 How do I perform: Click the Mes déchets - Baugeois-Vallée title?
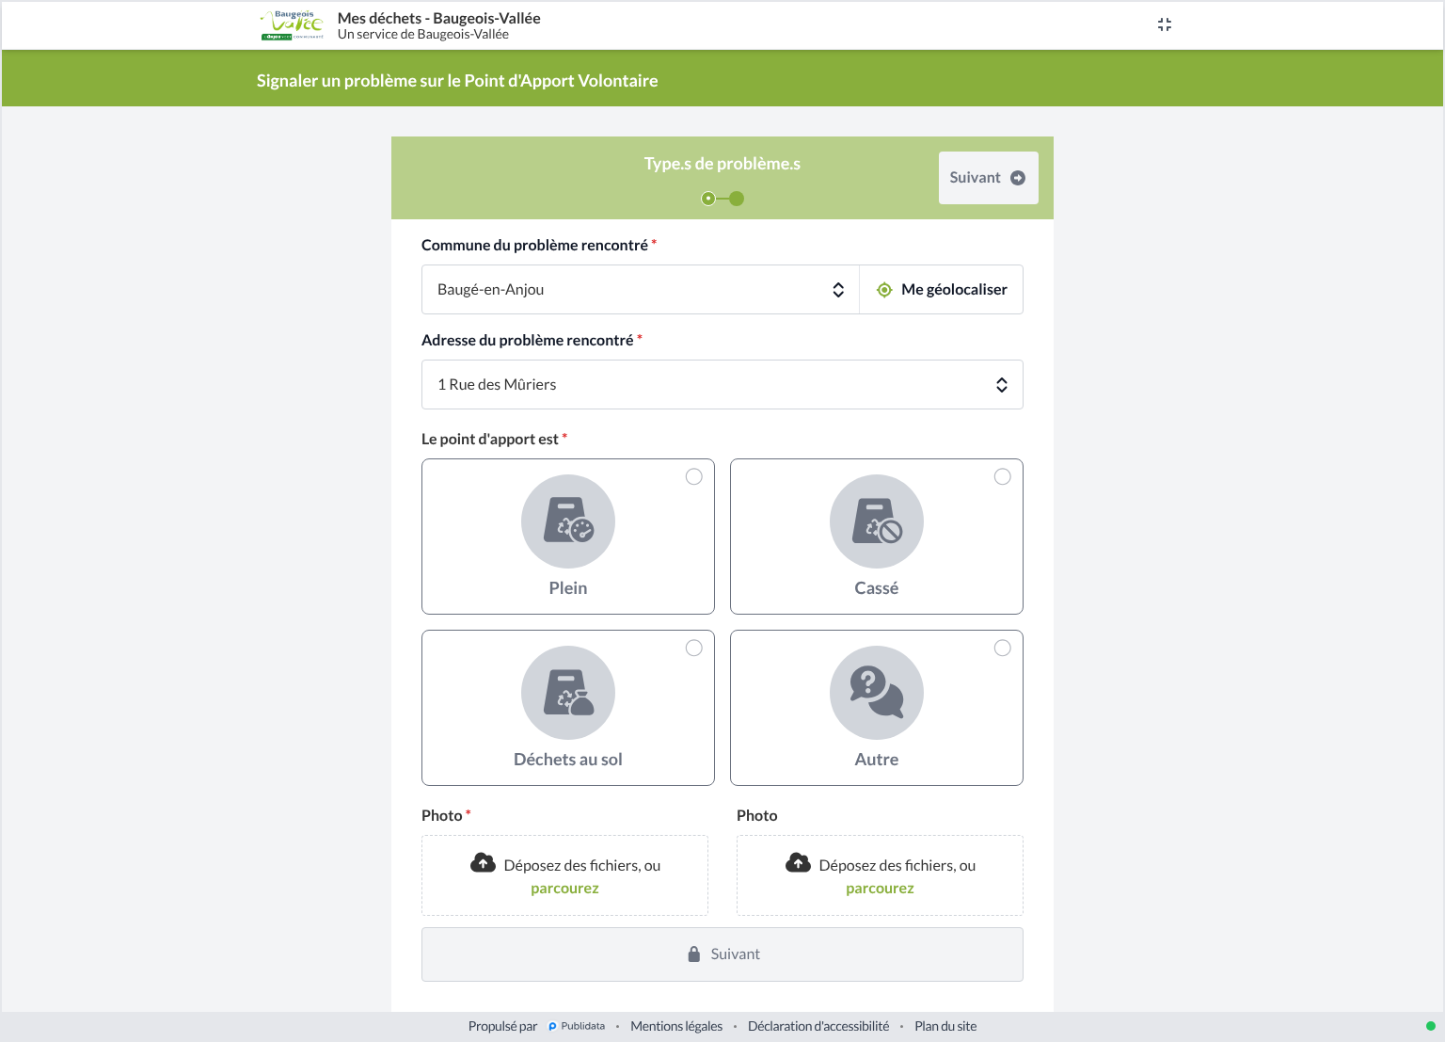(x=439, y=18)
